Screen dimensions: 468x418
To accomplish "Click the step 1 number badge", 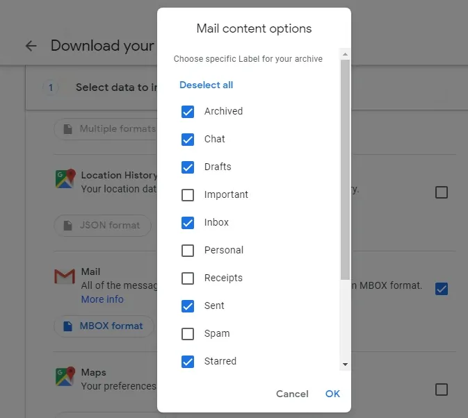I will coord(51,87).
